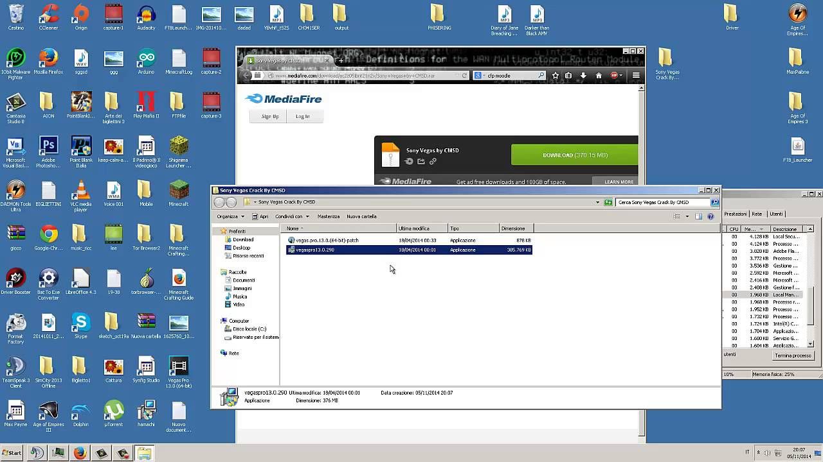Select Disco locale (C:) in the tree
823x462 pixels.
point(249,329)
